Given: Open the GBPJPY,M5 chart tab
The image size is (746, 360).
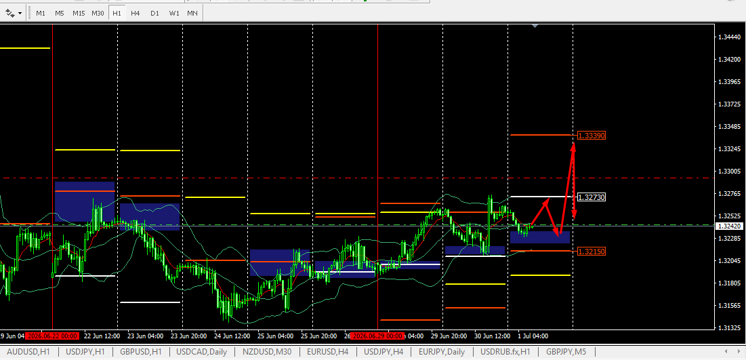Looking at the screenshot, I should pyautogui.click(x=566, y=351).
